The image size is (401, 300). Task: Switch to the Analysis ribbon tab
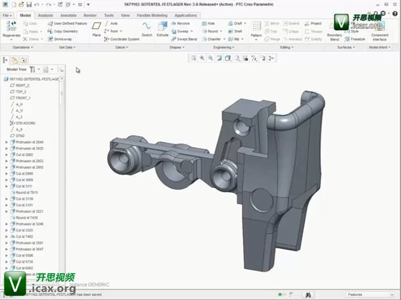[x=45, y=14]
